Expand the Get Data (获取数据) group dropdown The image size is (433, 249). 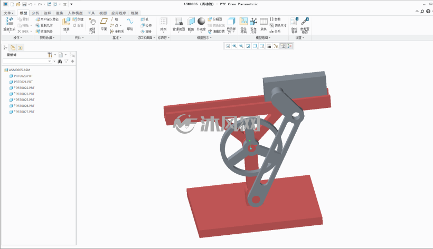[x=47, y=38]
